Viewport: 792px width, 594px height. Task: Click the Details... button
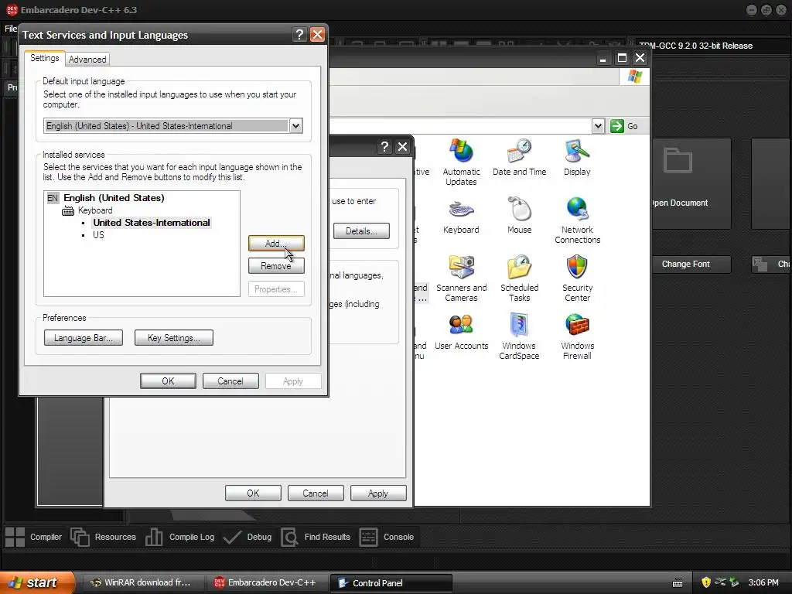pyautogui.click(x=361, y=231)
